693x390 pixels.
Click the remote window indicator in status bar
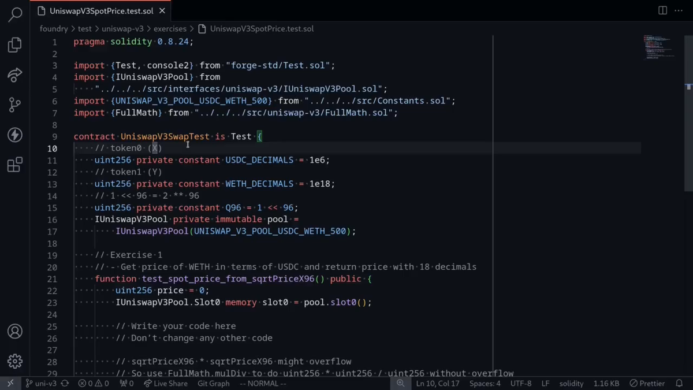tap(10, 383)
